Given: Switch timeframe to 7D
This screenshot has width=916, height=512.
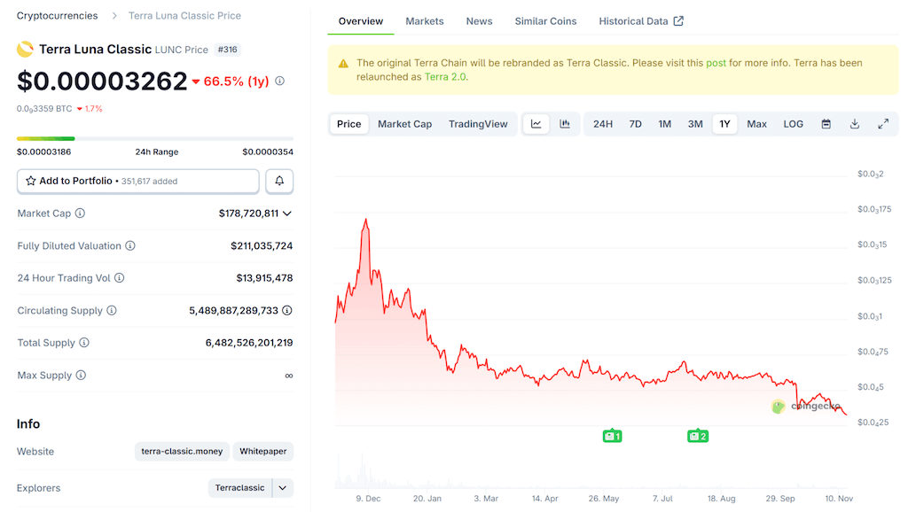Looking at the screenshot, I should click(635, 124).
